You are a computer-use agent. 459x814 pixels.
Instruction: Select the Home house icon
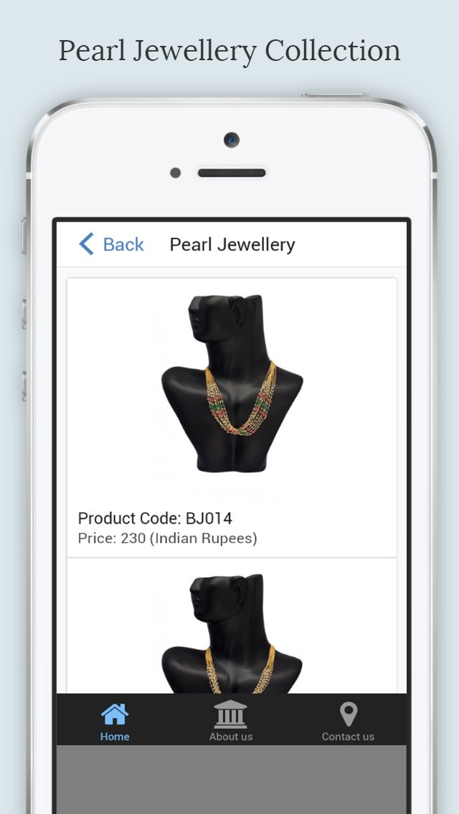coord(115,714)
